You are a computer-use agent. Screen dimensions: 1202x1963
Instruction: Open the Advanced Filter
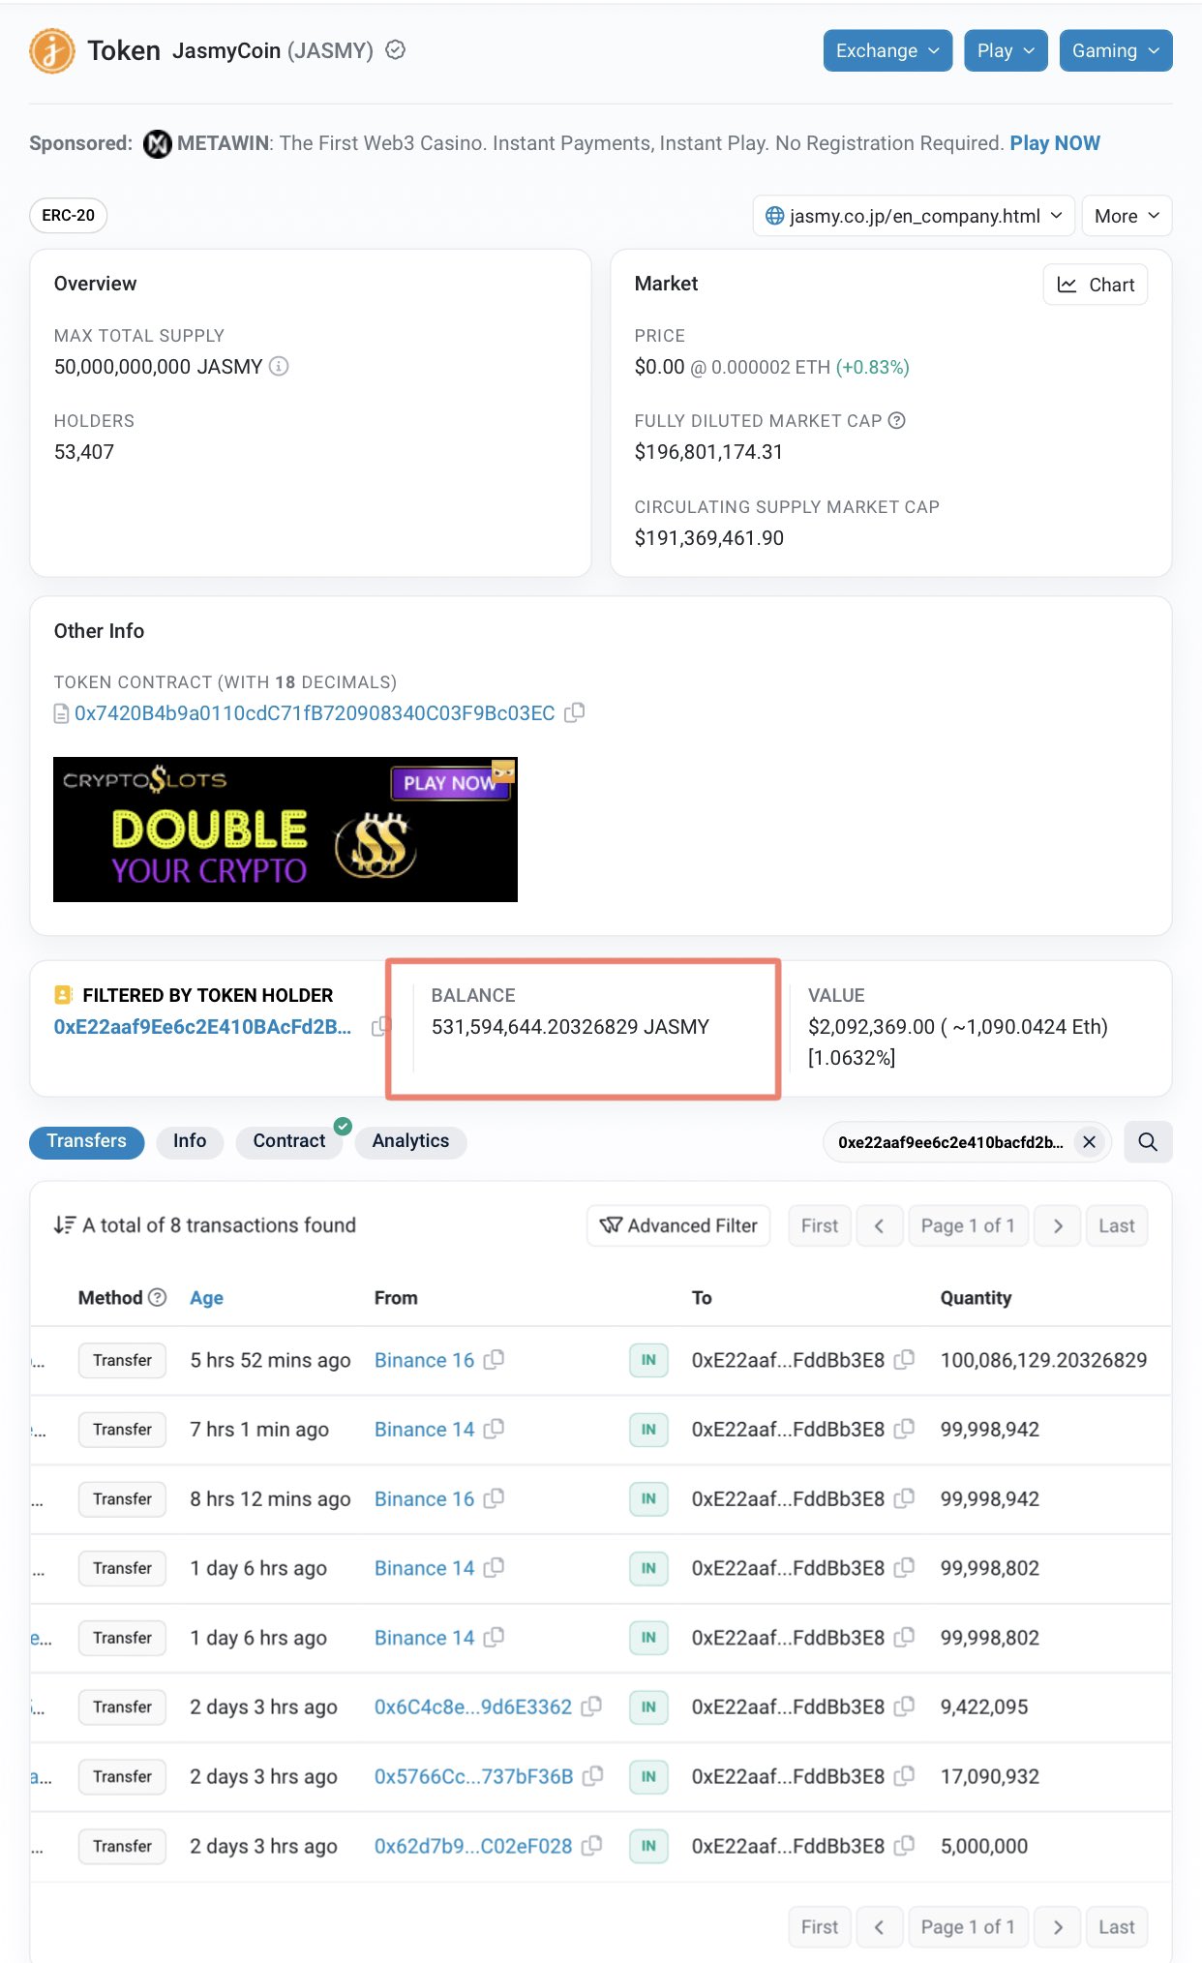(678, 1225)
